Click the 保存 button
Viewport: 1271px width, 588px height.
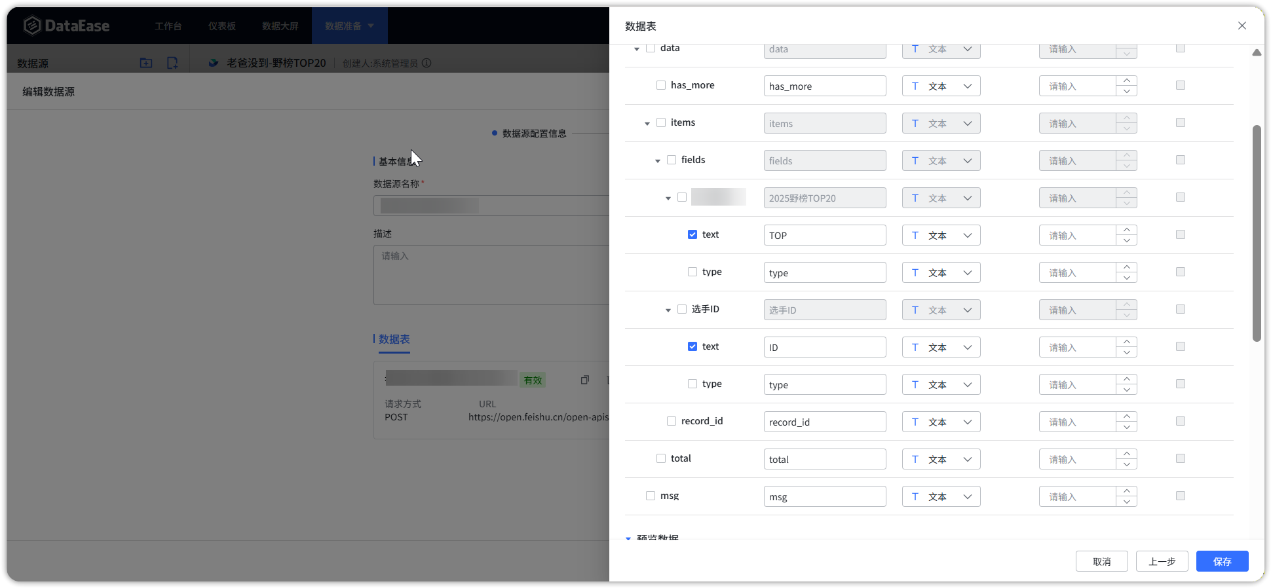pos(1222,561)
